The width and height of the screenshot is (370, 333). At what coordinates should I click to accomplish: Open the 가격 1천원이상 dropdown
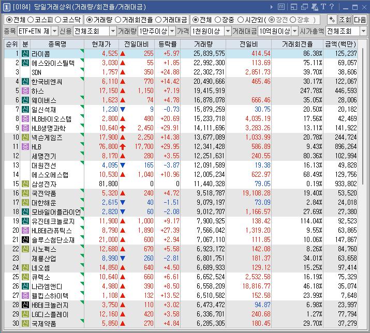(x=228, y=31)
